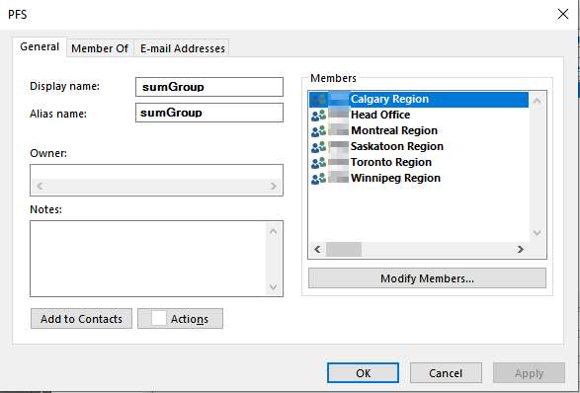Click the group icon beside Winnipeg Region
The image size is (580, 393).
point(318,178)
